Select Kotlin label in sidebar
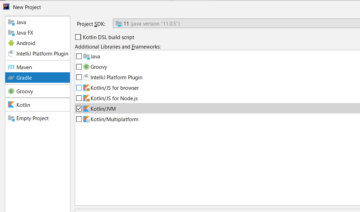Screen dimensions: 360x212 (23, 105)
